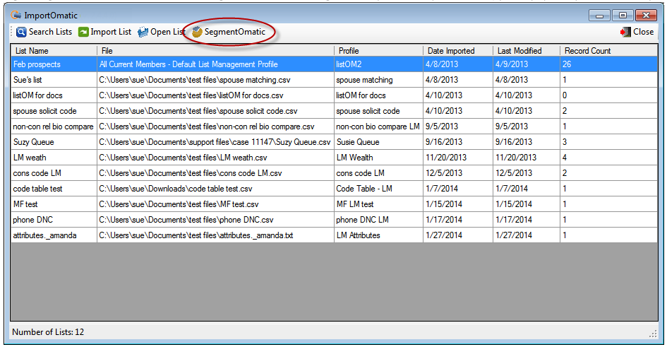This screenshot has height=347, width=667.
Task: Click the Susie Queue profile cell
Action: tap(378, 142)
